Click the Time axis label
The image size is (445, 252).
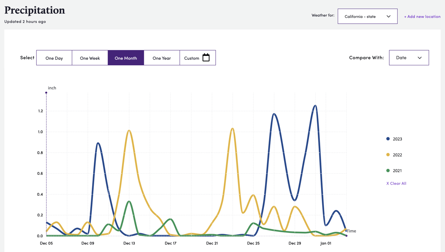coord(351,231)
